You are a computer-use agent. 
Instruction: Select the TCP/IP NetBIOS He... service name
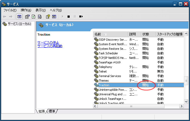[x=113, y=58]
